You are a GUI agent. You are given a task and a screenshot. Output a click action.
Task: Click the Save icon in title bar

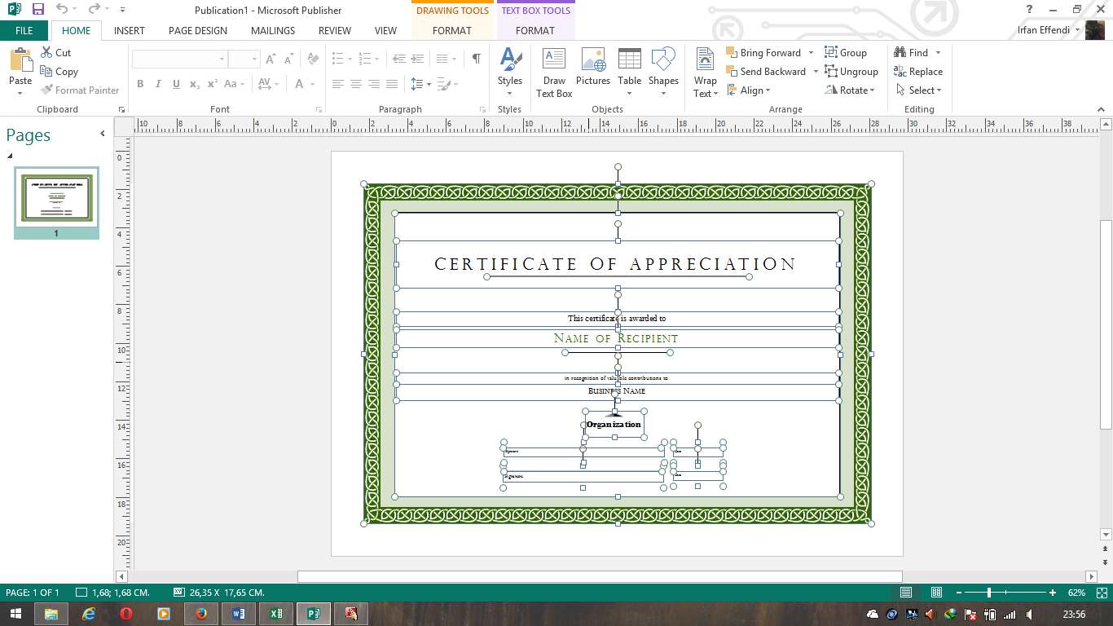click(38, 10)
